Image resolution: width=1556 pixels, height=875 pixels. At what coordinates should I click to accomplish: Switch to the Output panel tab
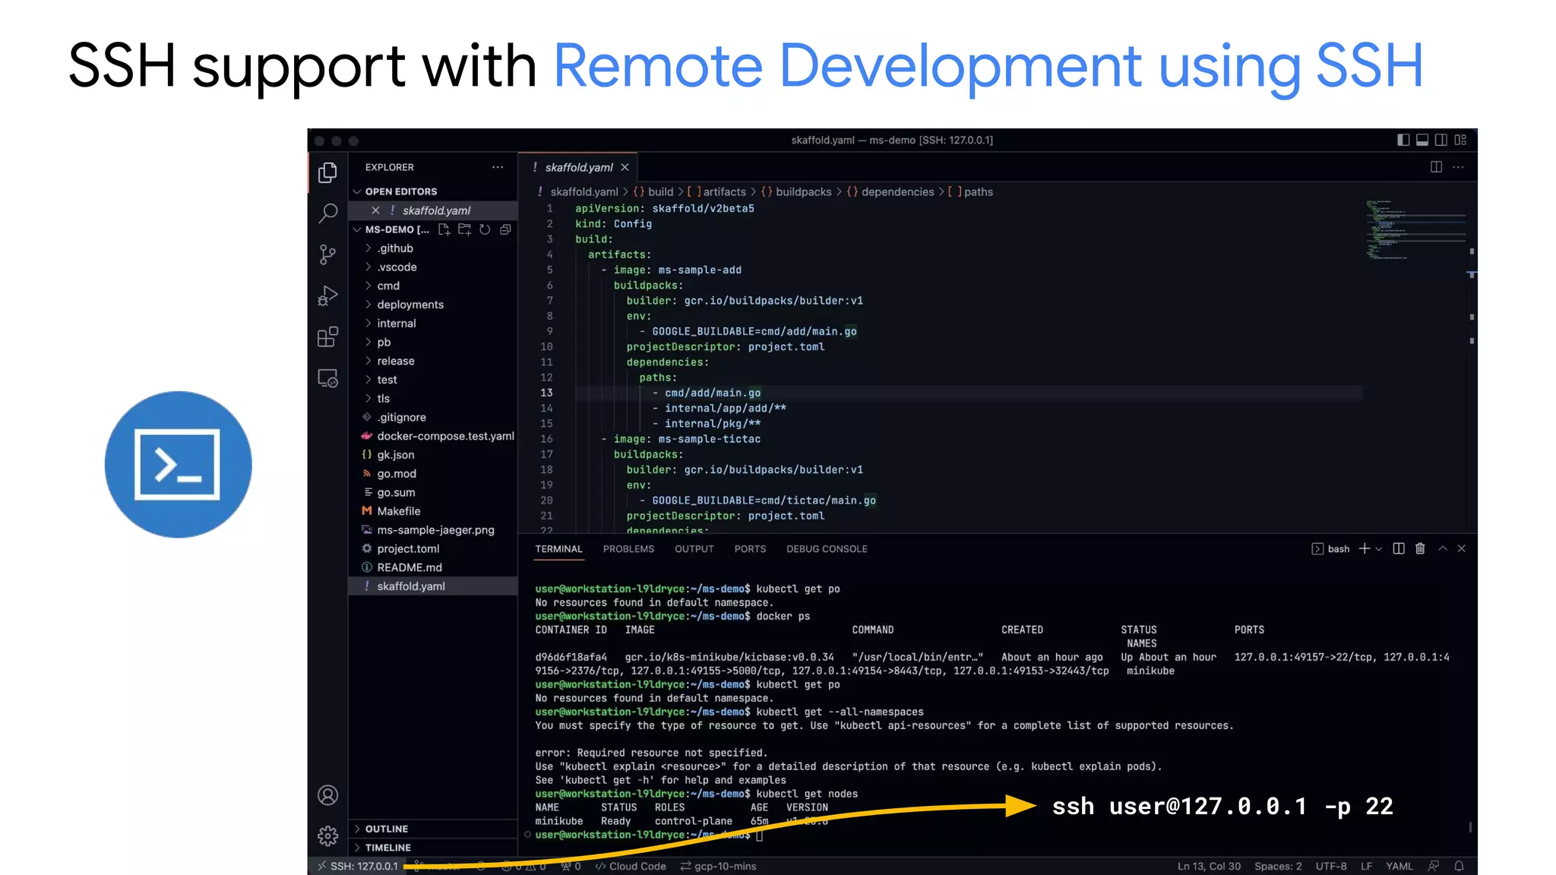(x=694, y=549)
